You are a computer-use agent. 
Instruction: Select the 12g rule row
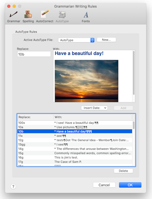click(x=75, y=140)
